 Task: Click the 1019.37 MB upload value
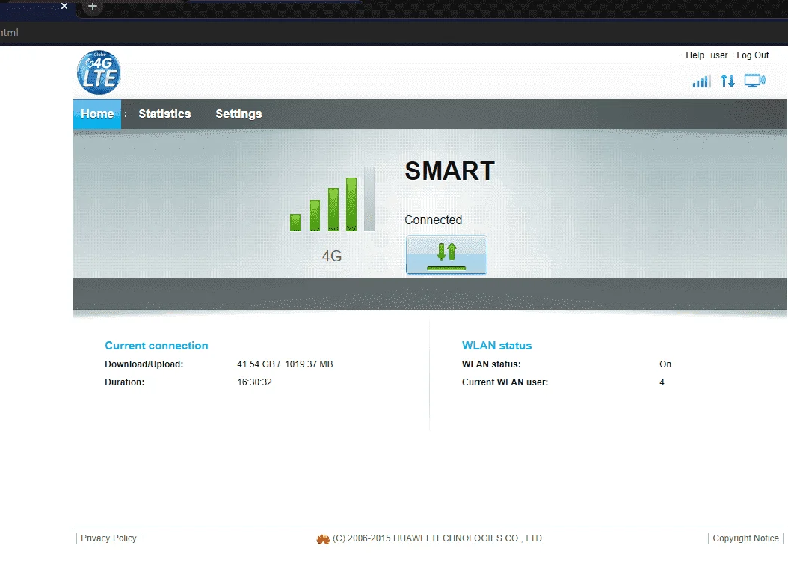coord(309,364)
